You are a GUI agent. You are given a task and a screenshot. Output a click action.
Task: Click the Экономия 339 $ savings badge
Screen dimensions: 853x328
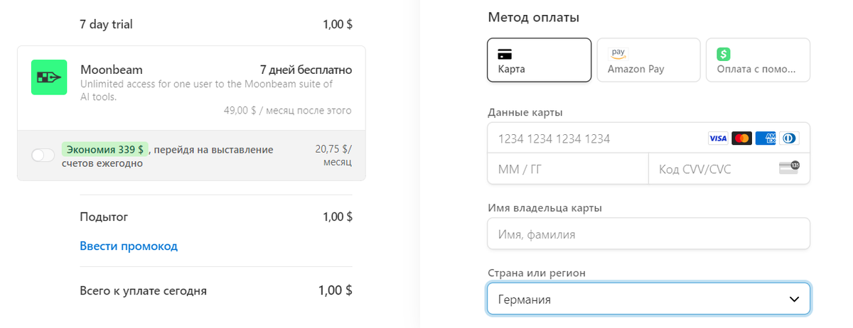(x=105, y=150)
